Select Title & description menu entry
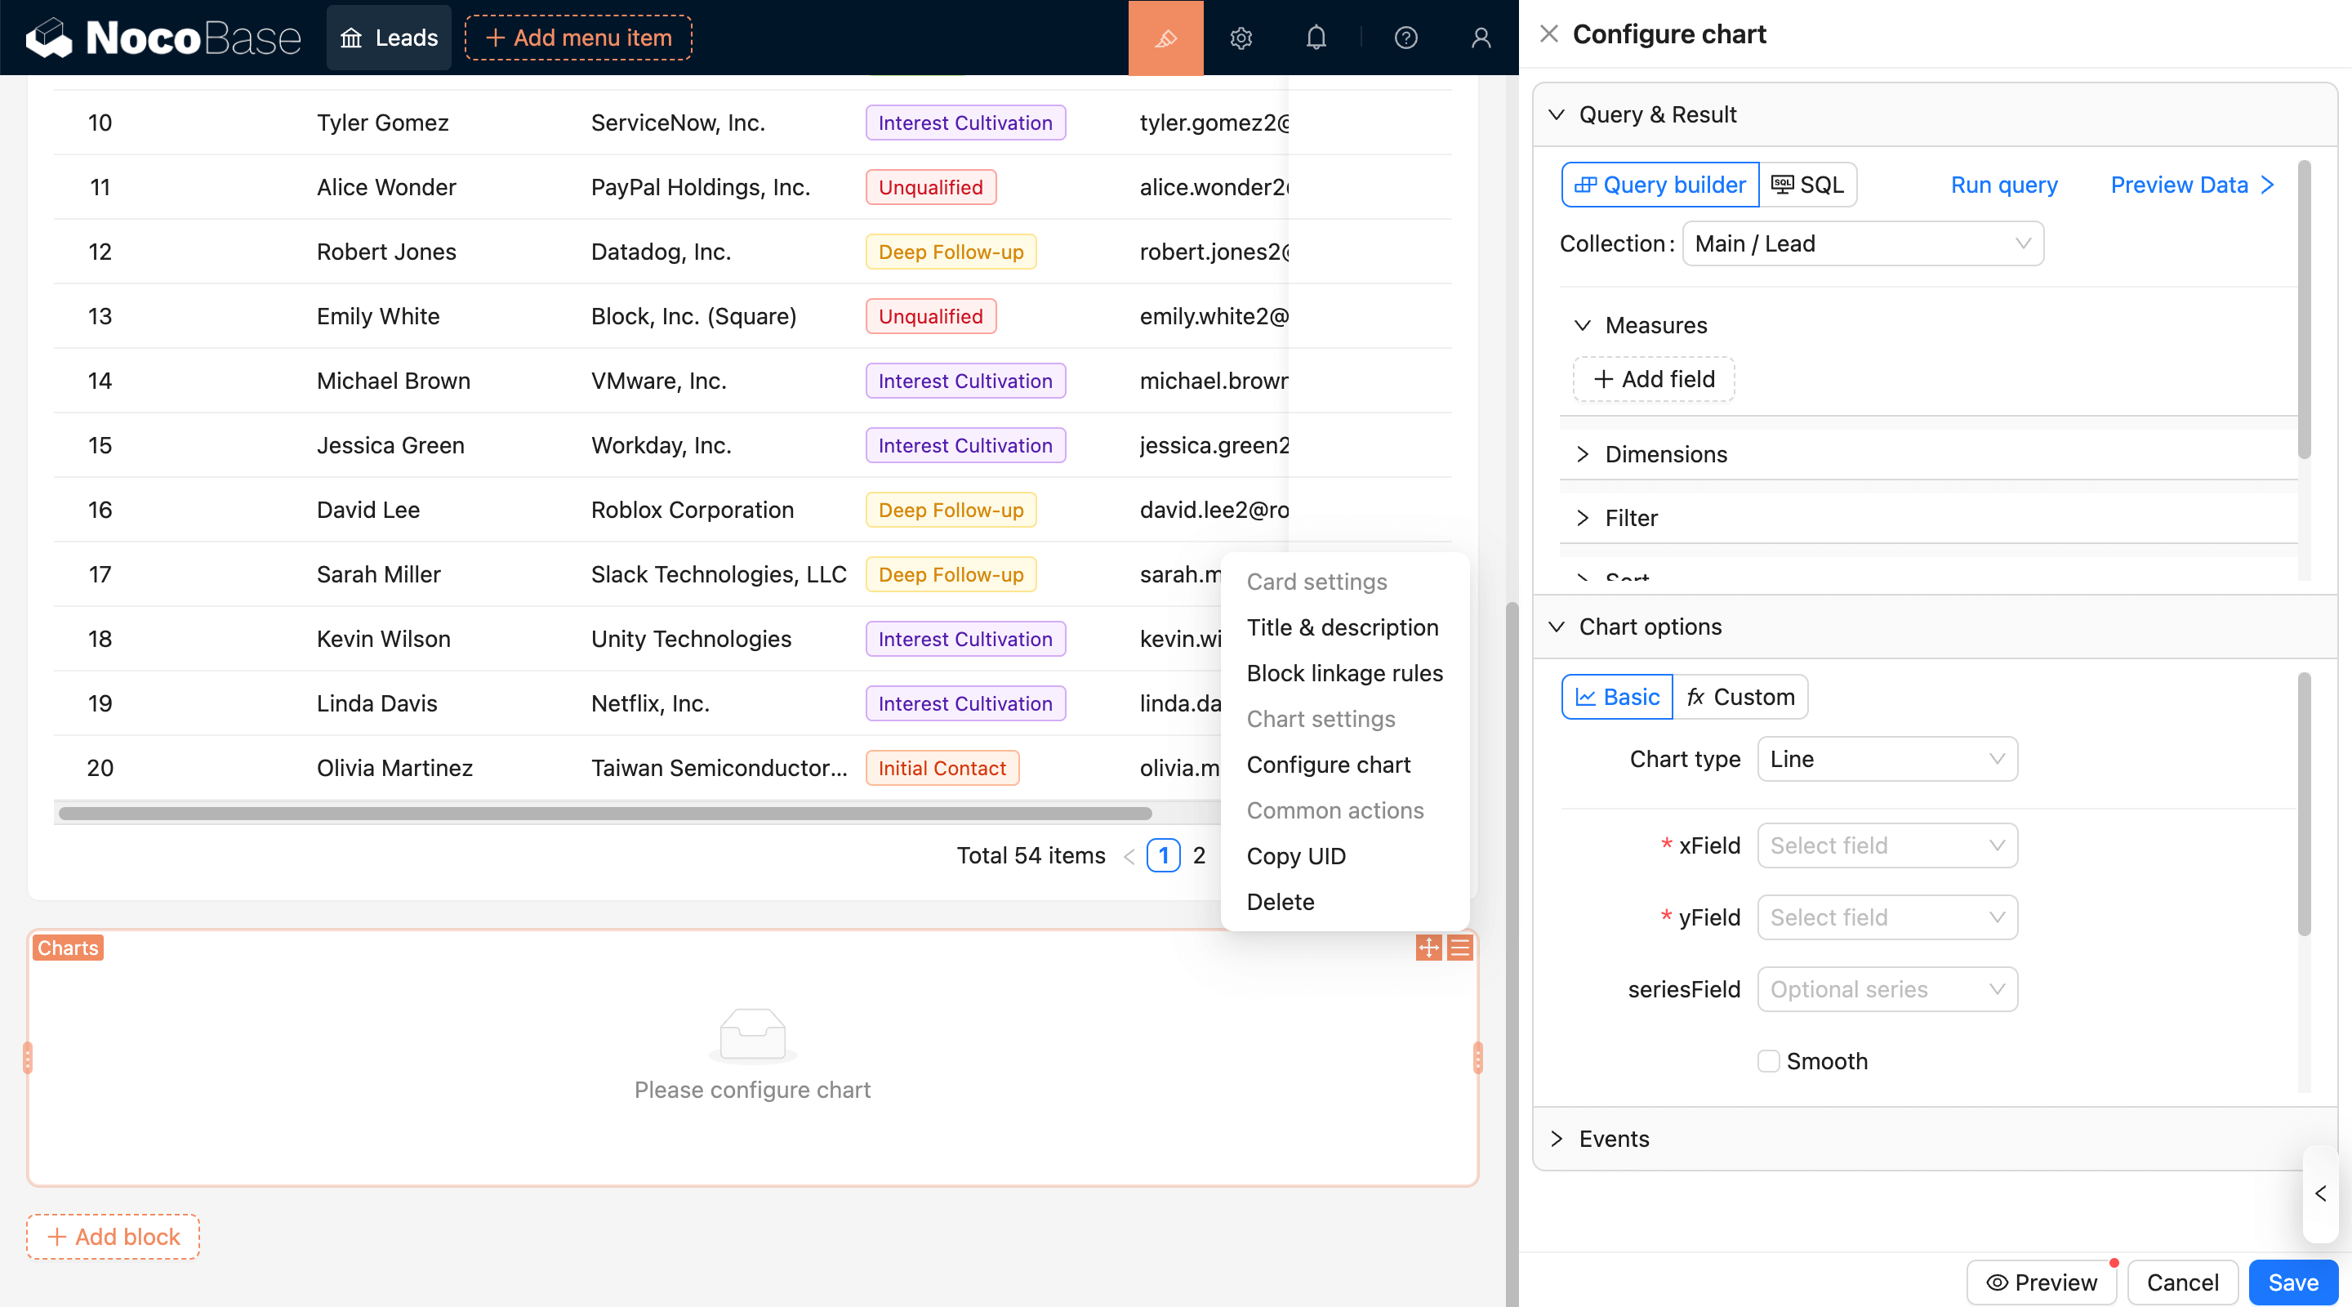Screen dimensions: 2352x1307 coord(1342,627)
